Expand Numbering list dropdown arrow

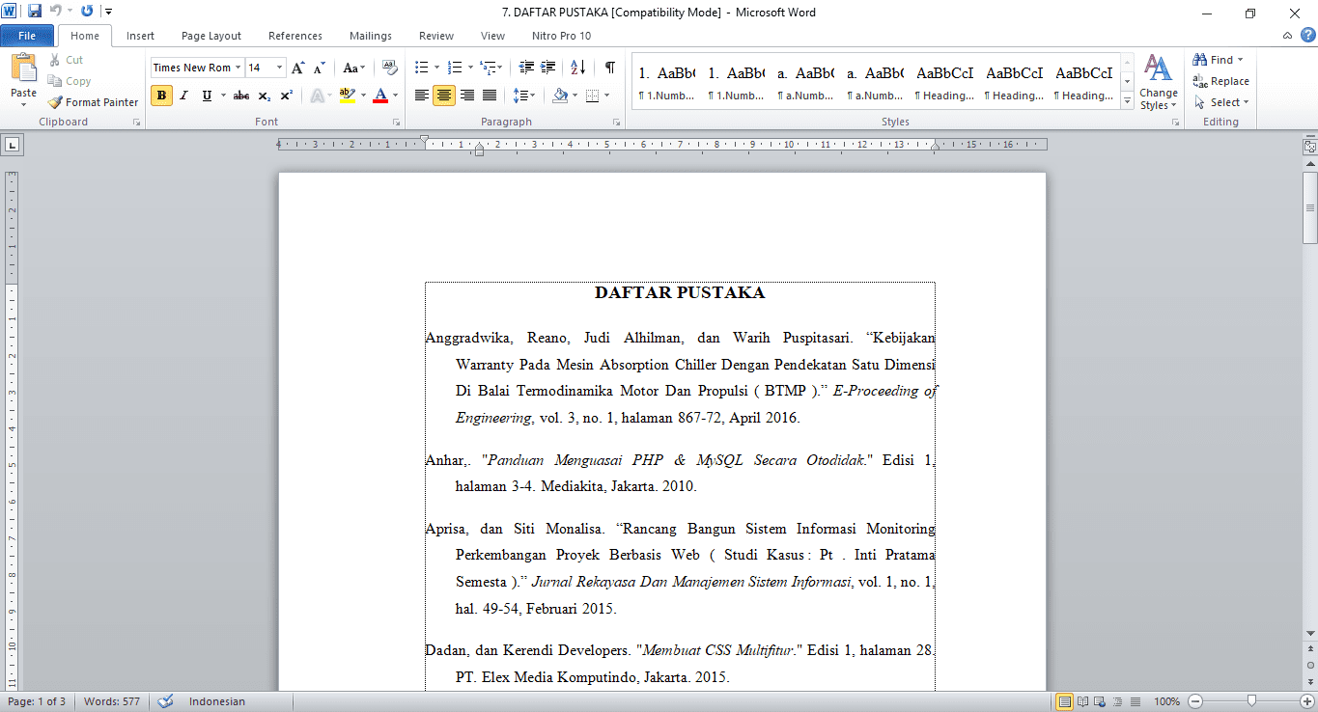(x=470, y=68)
